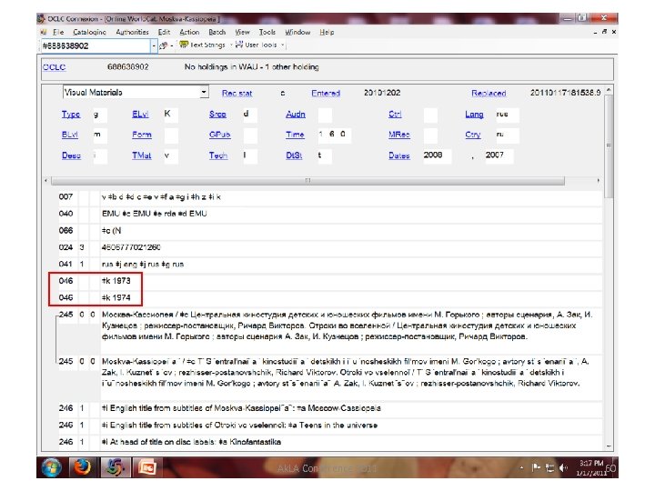Open OCLC Connexion taskbar icon
This screenshot has height=491, width=655.
click(x=114, y=467)
